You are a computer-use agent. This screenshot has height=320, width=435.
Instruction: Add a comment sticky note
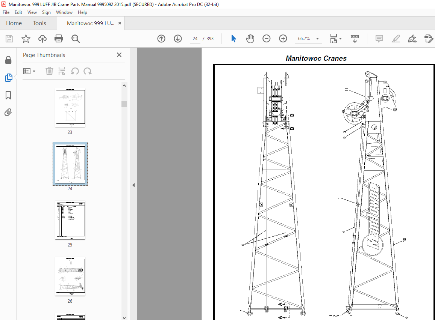coord(379,39)
